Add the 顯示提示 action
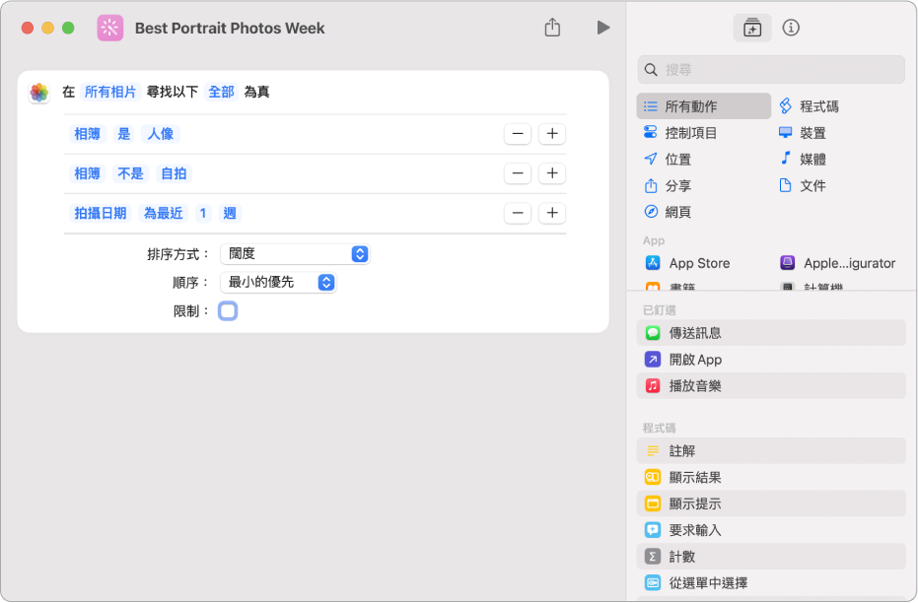 [771, 503]
